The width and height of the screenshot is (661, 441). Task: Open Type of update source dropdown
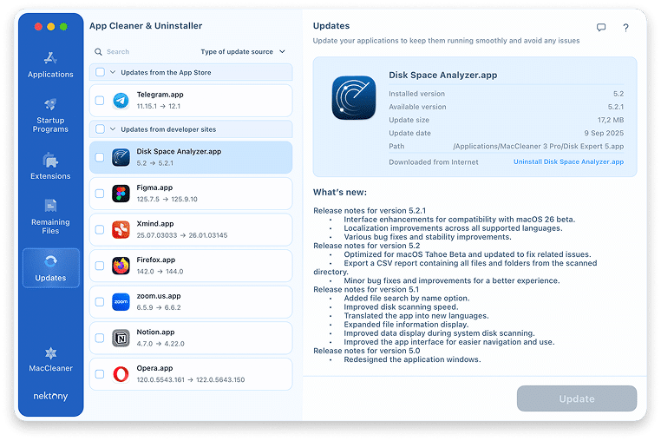point(243,52)
